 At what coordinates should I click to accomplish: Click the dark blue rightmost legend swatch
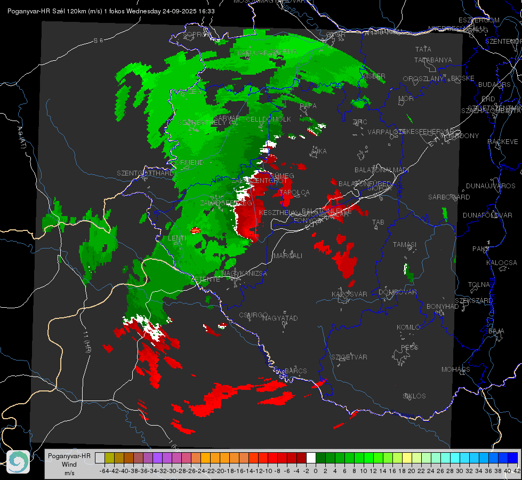[x=513, y=458]
